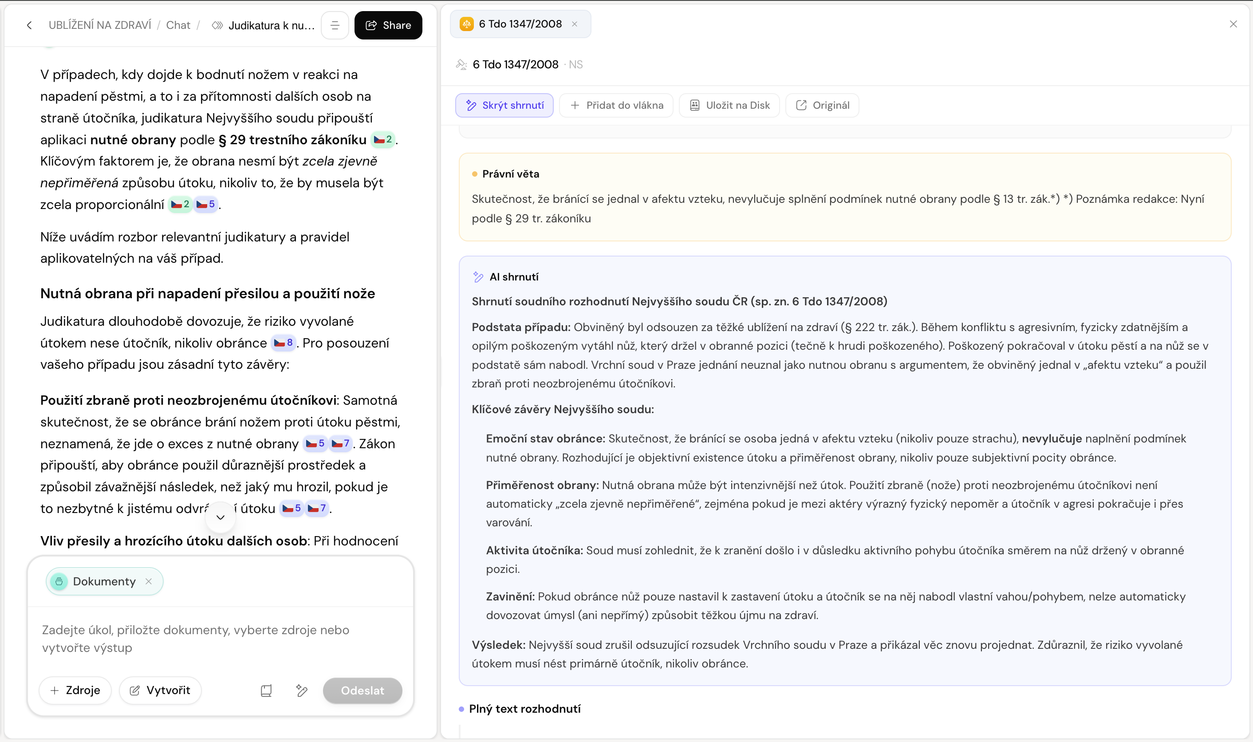Open citation 8 after 'nikoliv obránce'
Viewport: 1253px width, 742px height.
click(x=284, y=343)
